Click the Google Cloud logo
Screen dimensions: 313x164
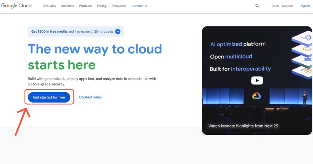coord(16,6)
